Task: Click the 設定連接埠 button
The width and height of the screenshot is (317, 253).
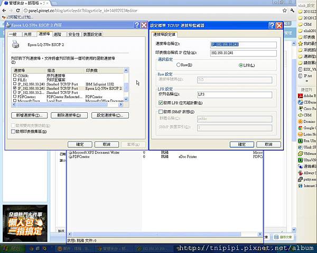Action: [110, 115]
